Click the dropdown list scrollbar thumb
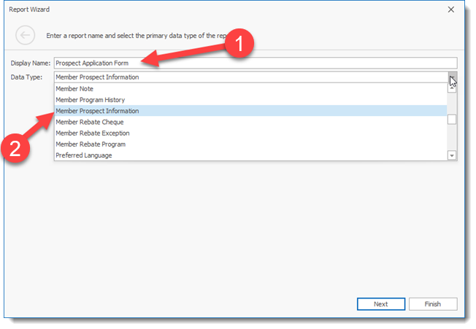476x329 pixels. (452, 120)
